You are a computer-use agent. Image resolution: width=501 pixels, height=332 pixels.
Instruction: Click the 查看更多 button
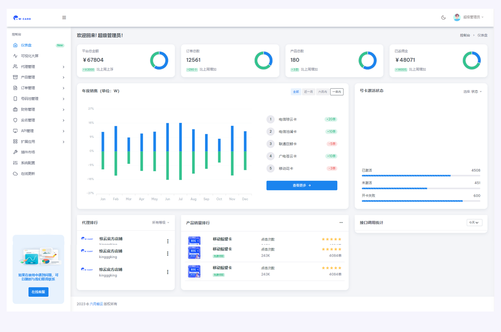click(301, 185)
